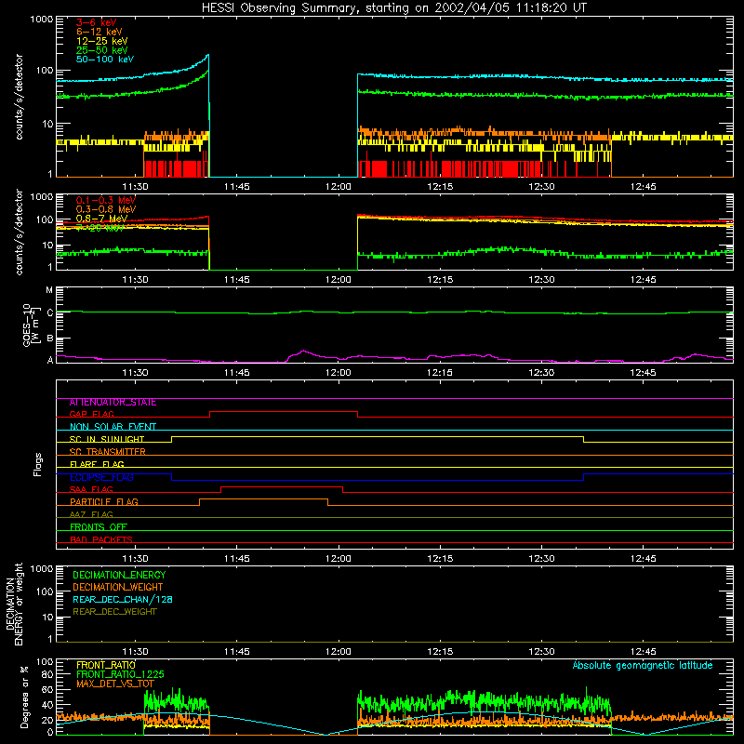744x744 pixels.
Task: Select the yellow '12-25 keV' legend label
Action: 101,41
